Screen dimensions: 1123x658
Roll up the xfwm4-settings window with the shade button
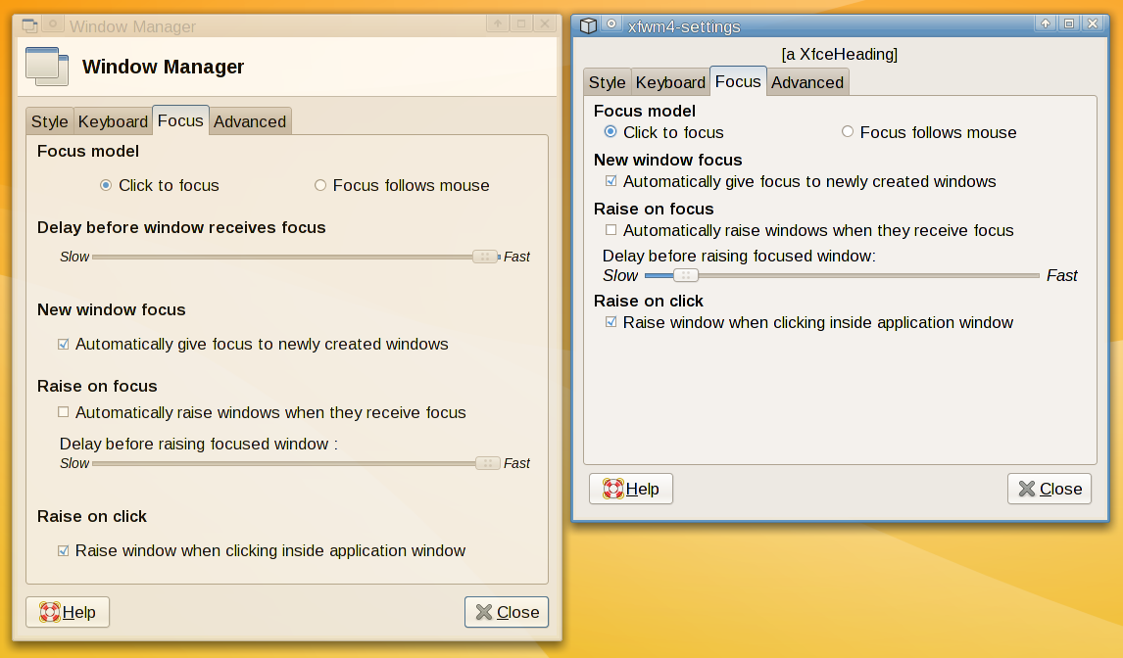[x=1046, y=24]
